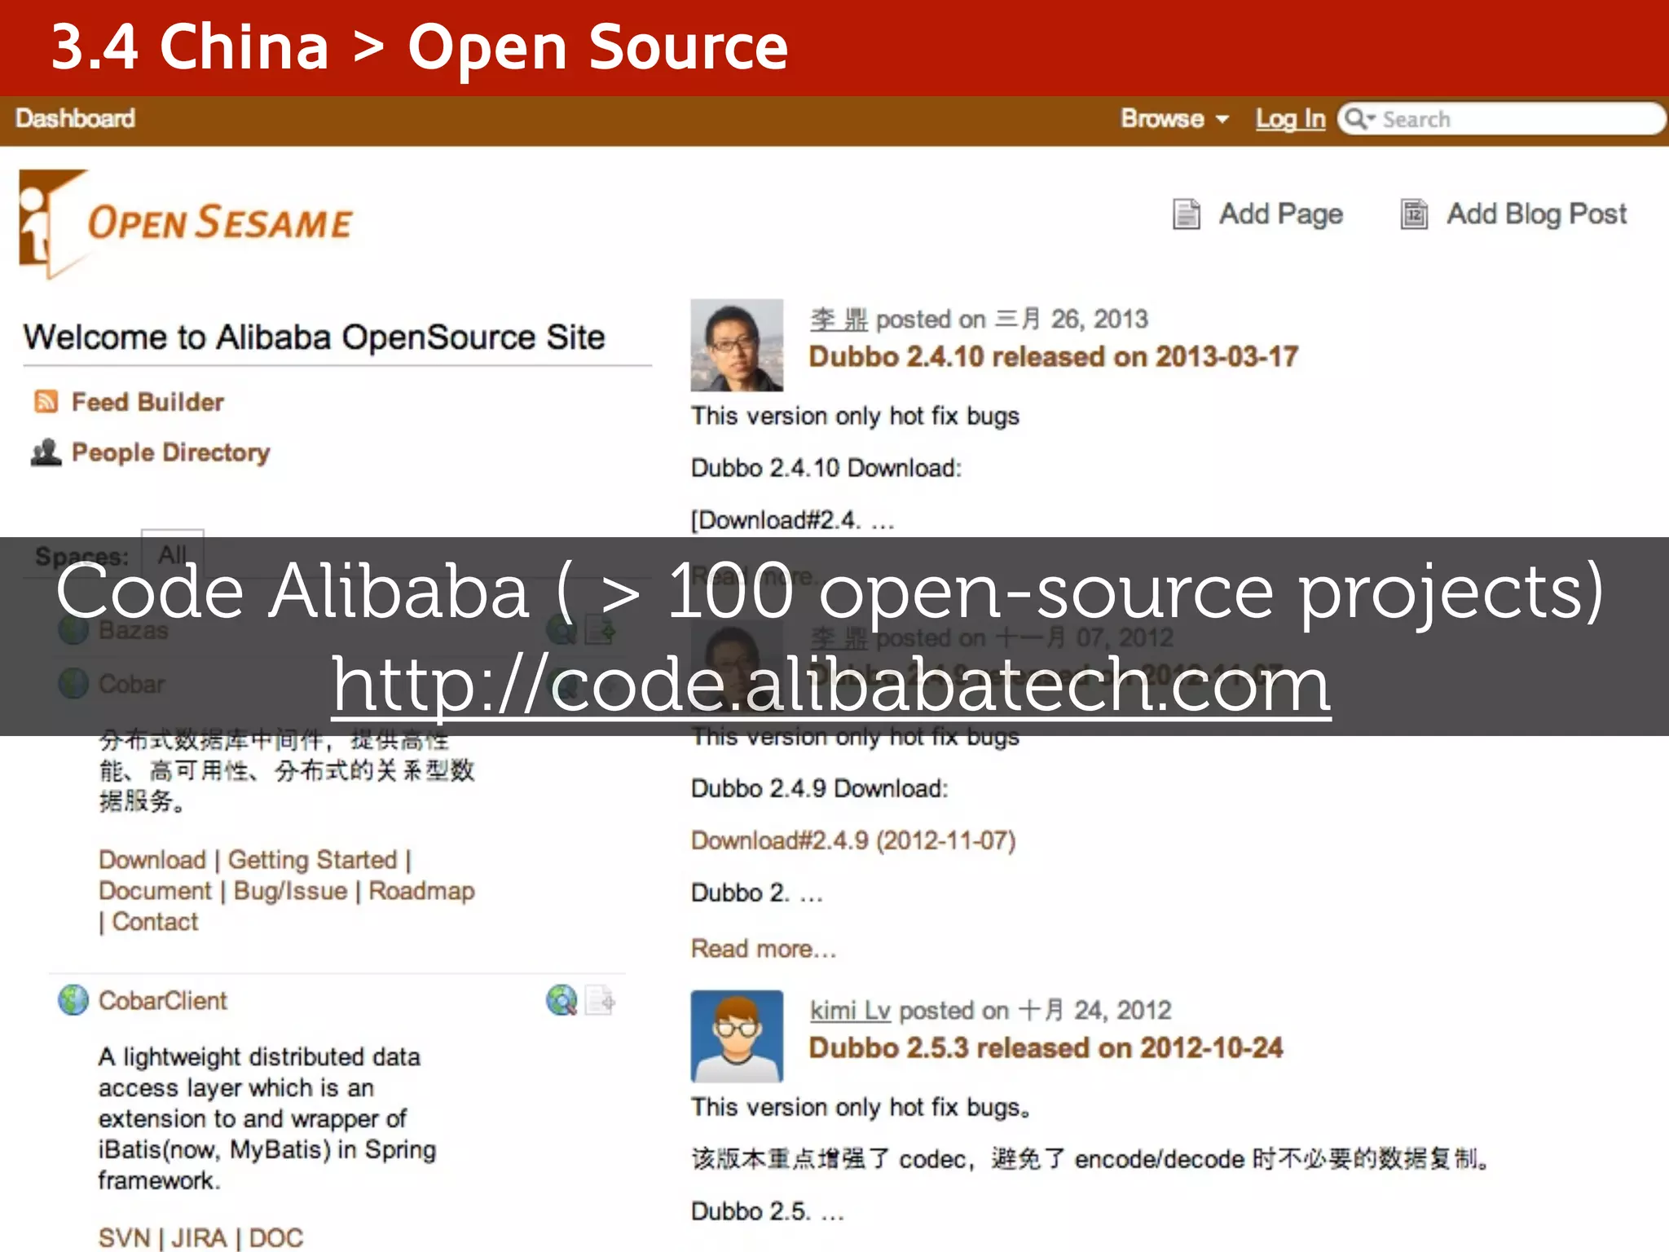Screen dimensions: 1669x1252
Task: Open Cobar Document link
Action: pyautogui.click(x=155, y=891)
